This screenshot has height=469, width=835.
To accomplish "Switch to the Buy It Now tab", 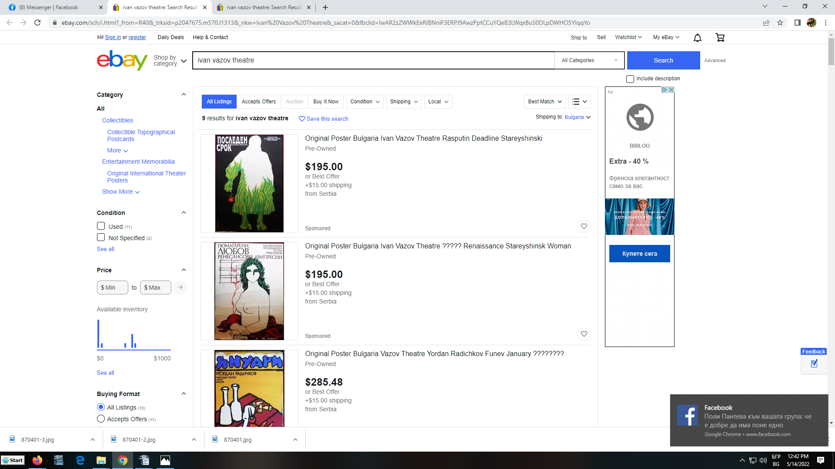I will pos(326,102).
